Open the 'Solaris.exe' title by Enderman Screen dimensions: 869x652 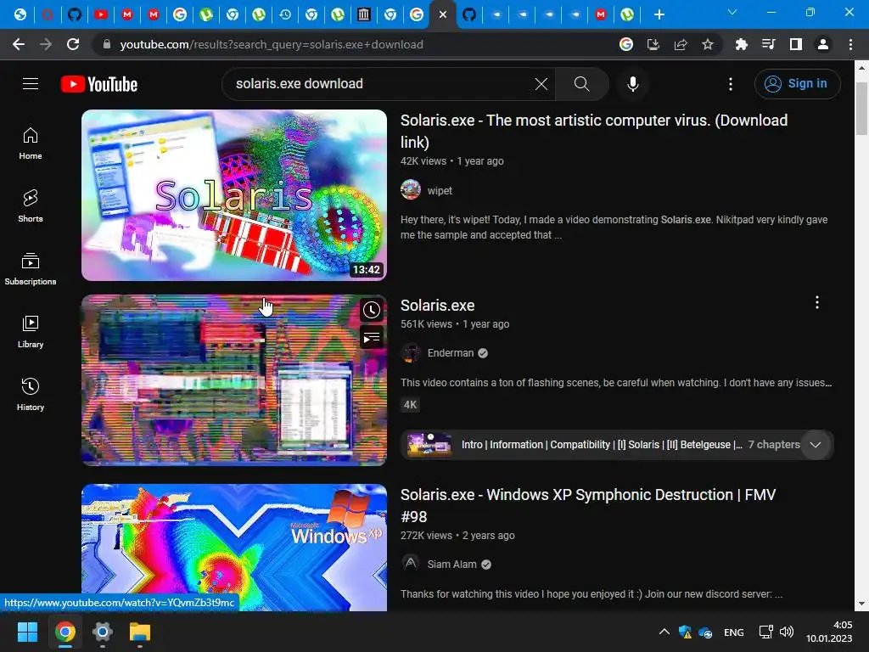click(437, 306)
